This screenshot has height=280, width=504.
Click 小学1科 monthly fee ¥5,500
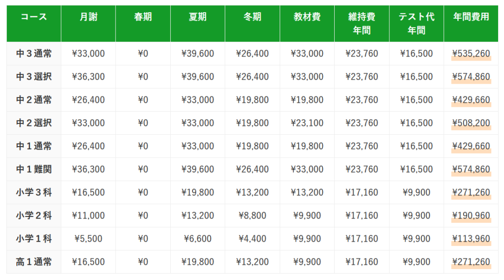click(89, 239)
